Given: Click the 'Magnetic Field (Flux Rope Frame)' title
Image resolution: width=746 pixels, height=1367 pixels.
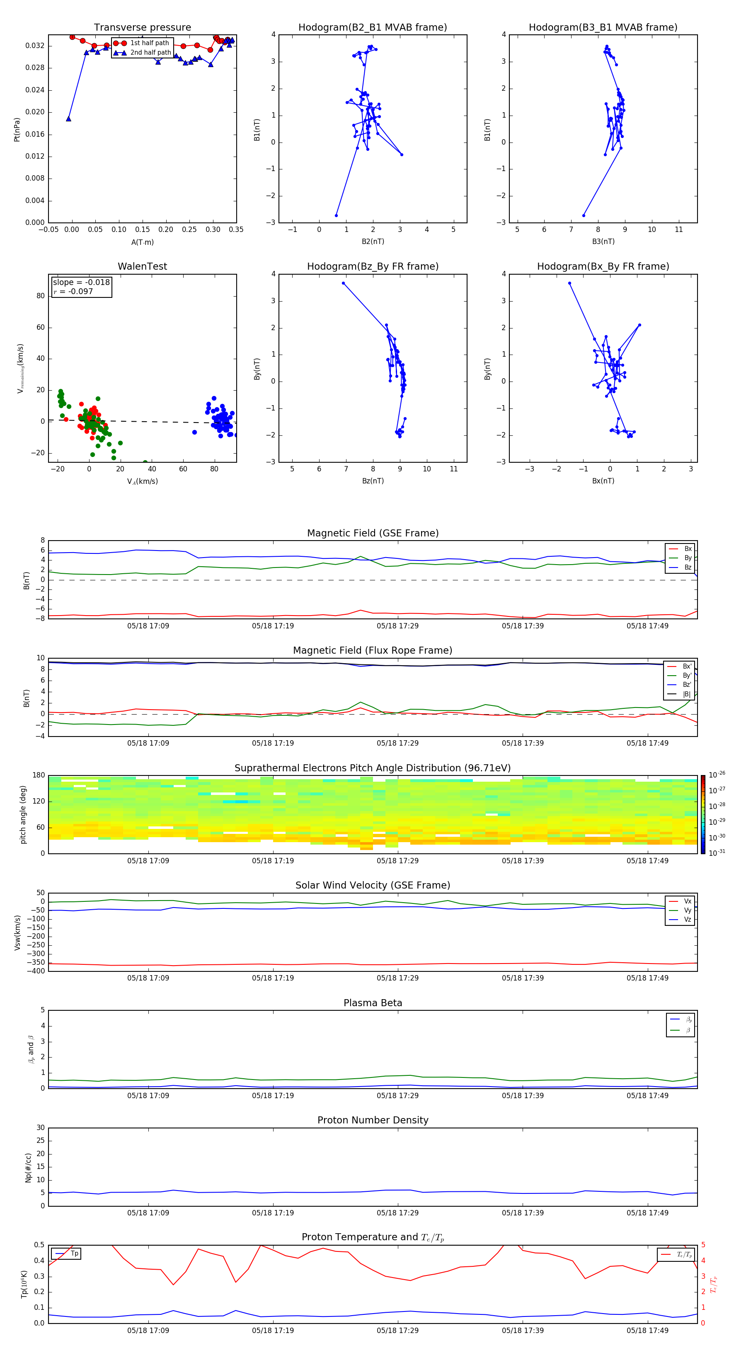Looking at the screenshot, I should tap(373, 651).
